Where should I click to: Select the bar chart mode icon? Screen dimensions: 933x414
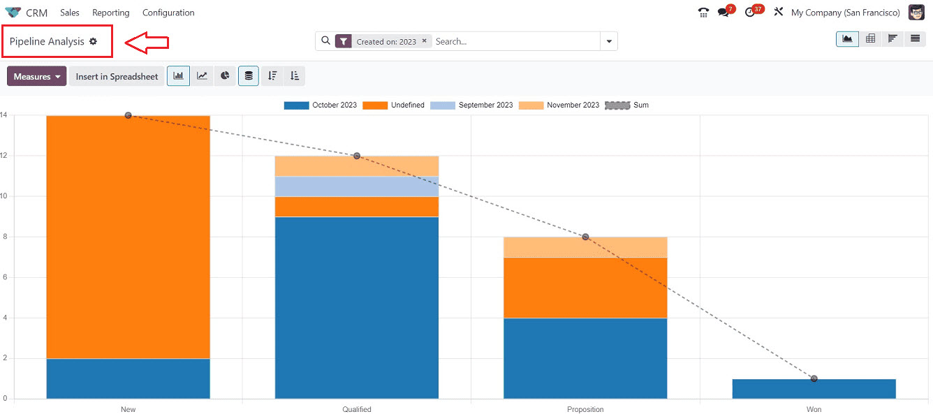coord(178,76)
